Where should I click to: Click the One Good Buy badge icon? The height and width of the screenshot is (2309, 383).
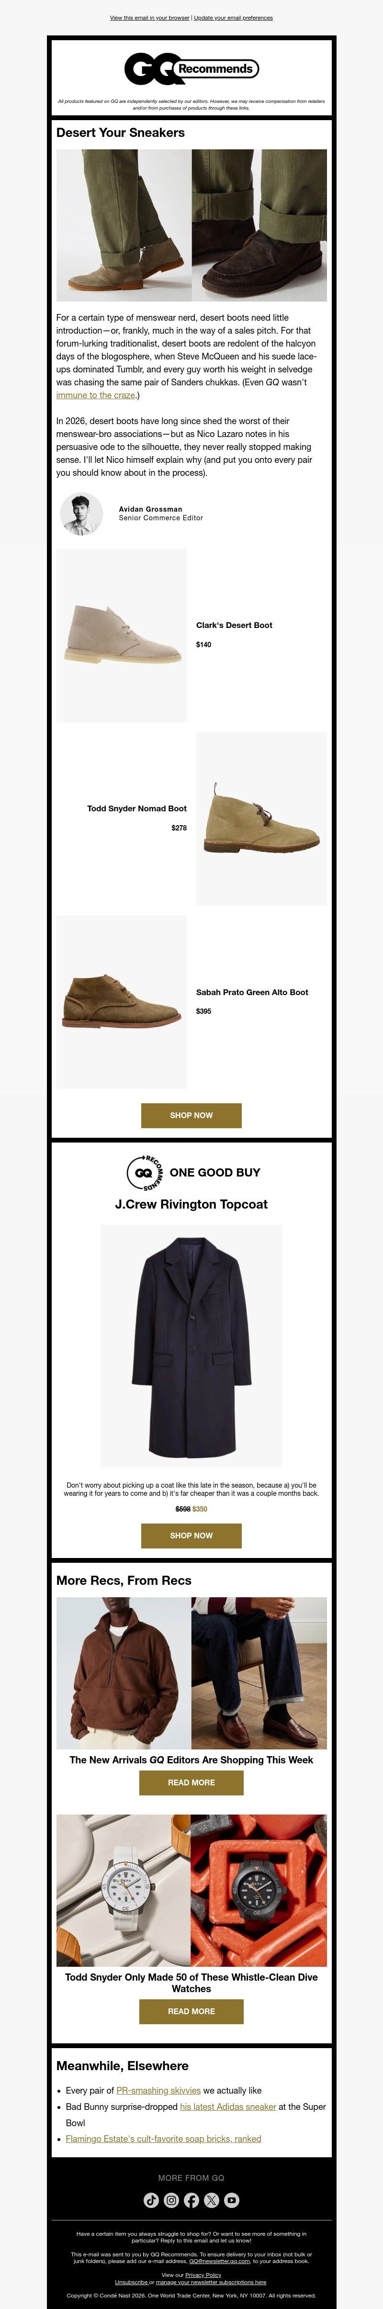145,1172
